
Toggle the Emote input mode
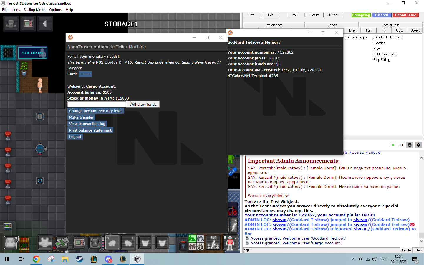click(406, 250)
